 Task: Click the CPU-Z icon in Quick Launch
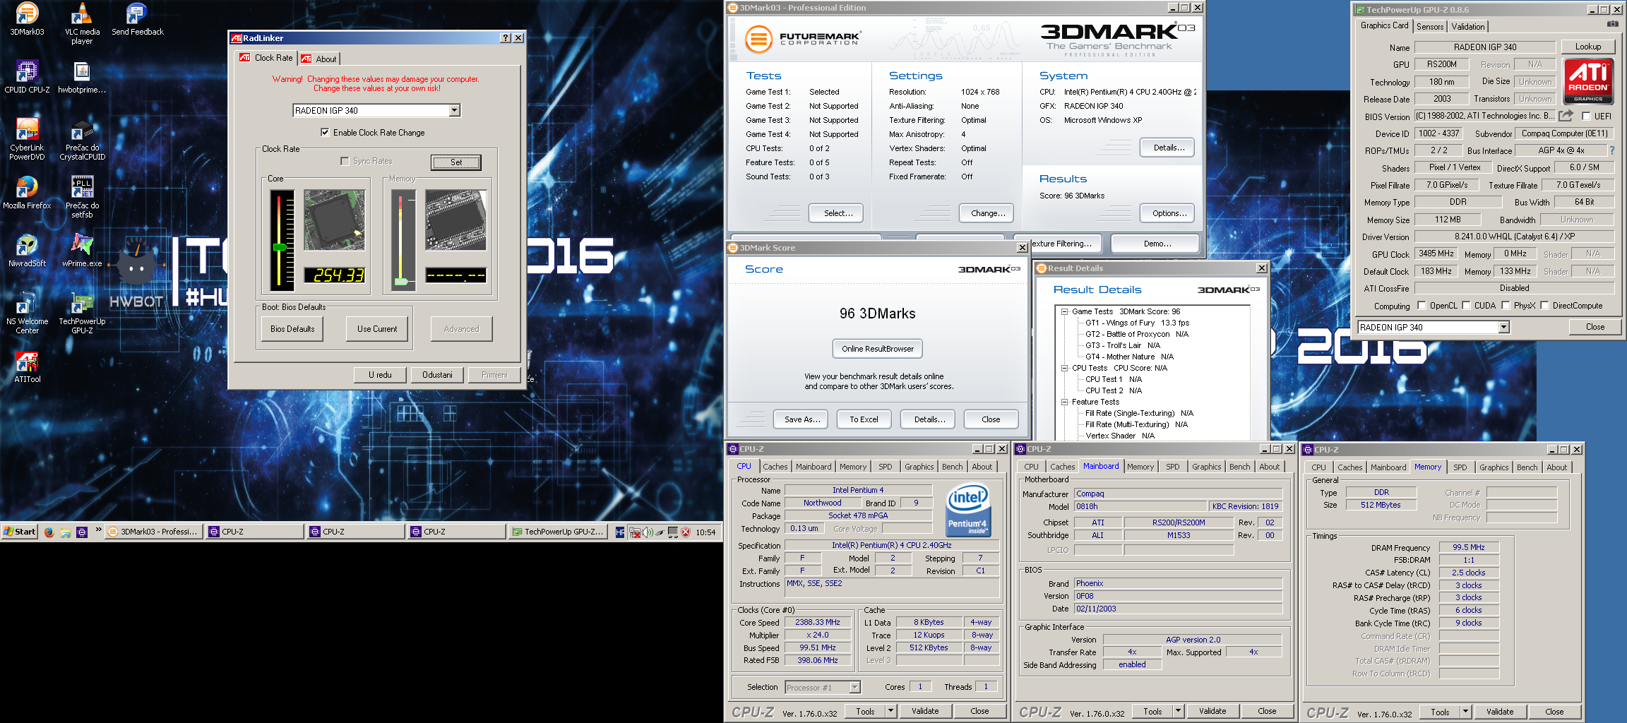click(82, 532)
